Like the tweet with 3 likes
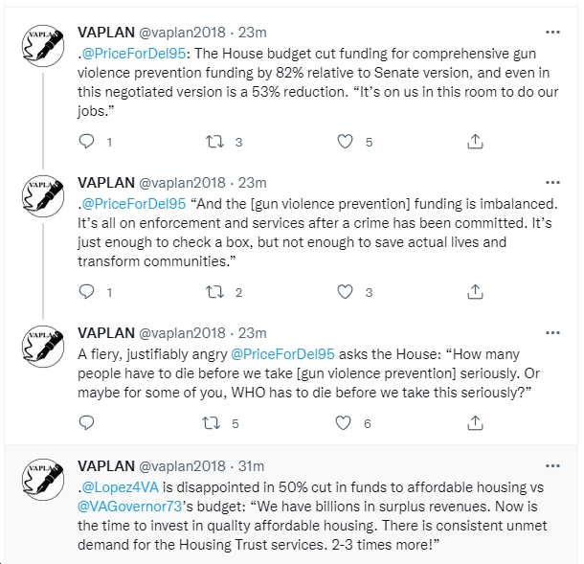The image size is (584, 564). tap(345, 292)
